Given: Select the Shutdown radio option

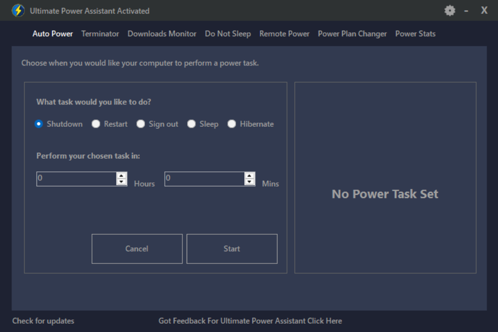Looking at the screenshot, I should (39, 124).
